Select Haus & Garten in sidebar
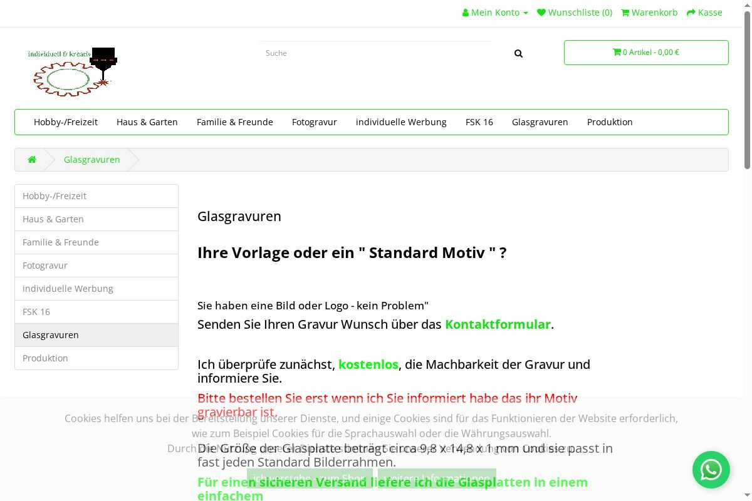The height and width of the screenshot is (501, 752). tap(53, 219)
